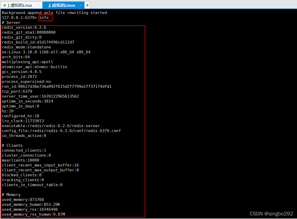Click the 'executable:/redis/redis-6.2.6/redis-server' line
The height and width of the screenshot is (219, 297).
51,126
